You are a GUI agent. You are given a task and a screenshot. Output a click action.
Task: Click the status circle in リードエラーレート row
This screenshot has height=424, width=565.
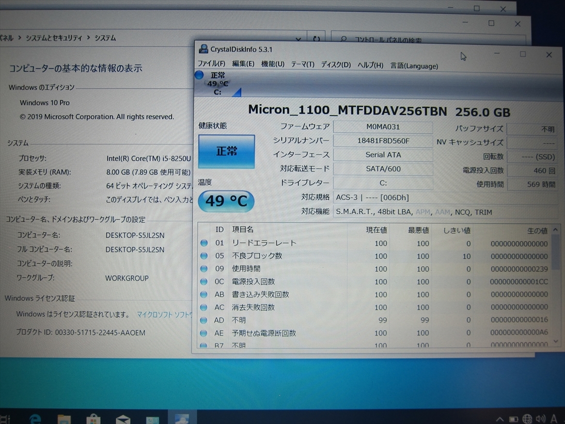pos(204,243)
